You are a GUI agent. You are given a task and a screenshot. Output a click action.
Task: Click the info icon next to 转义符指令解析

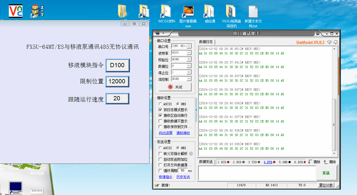pyautogui.click(x=191, y=154)
